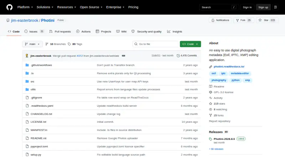Image resolution: width=285 pixels, height=157 pixels.
Task: Open the top-right app menu icon
Action: [275, 7]
